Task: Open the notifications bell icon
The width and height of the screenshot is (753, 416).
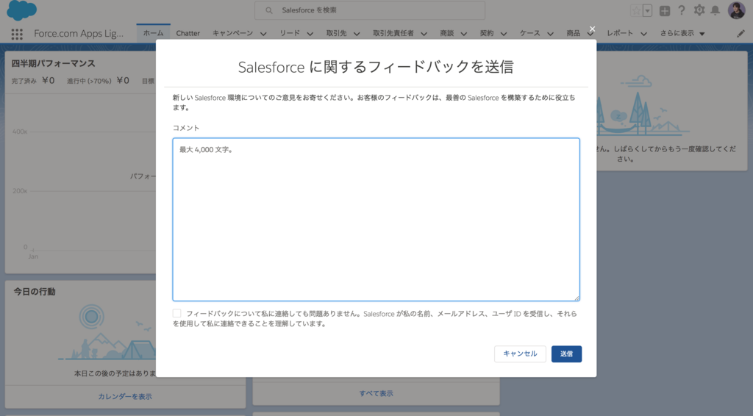Action: (715, 10)
